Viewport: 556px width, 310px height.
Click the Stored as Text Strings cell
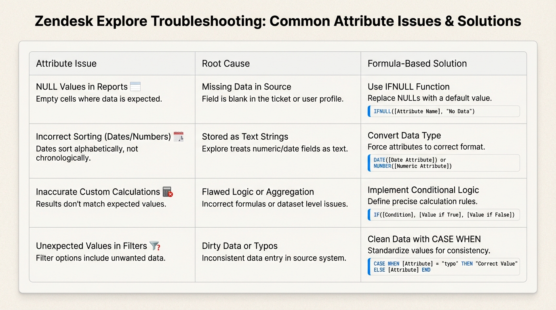245,137
